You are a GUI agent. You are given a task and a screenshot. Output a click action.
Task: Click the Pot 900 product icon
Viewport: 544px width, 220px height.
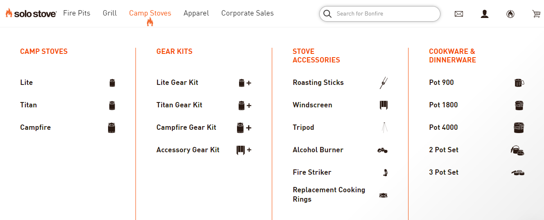tap(519, 83)
